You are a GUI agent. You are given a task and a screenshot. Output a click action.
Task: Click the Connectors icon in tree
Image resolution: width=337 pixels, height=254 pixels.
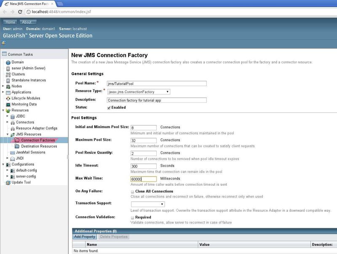pos(13,123)
